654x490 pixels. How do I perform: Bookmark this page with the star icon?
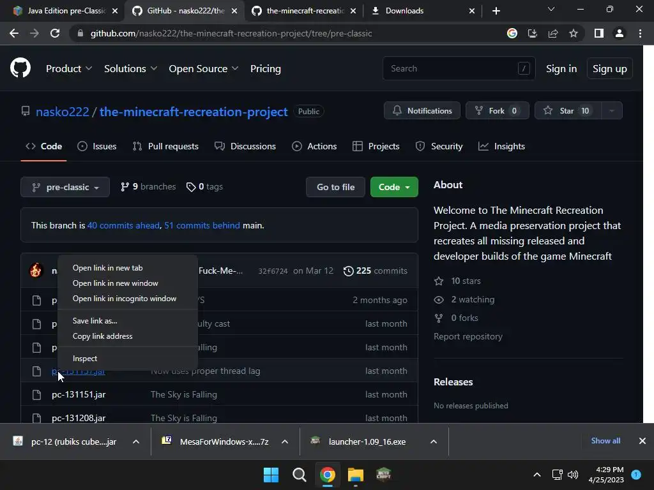[574, 33]
